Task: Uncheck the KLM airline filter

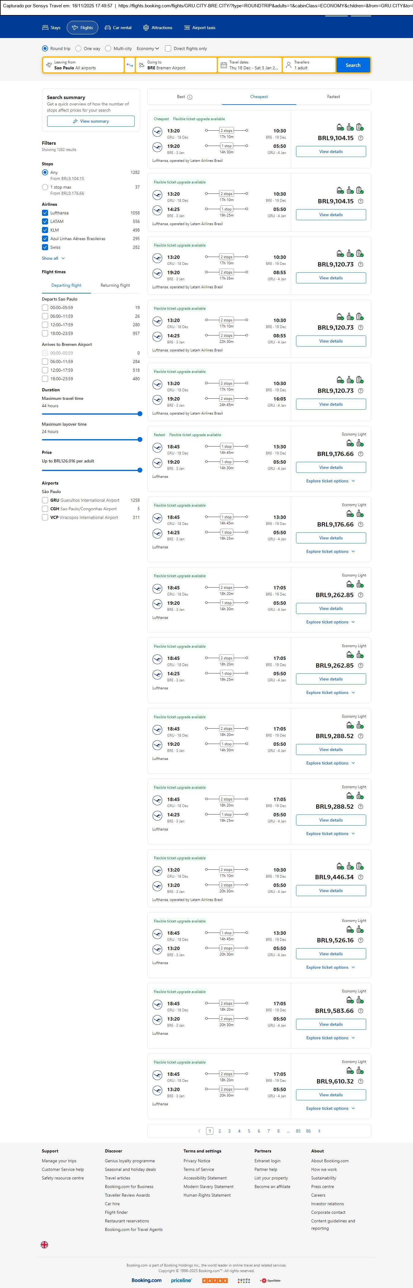Action: 45,230
